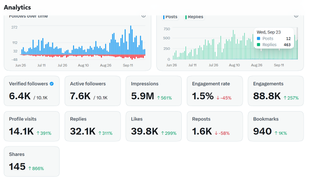Click the 32.1K replies value
The height and width of the screenshot is (180, 309).
point(83,131)
